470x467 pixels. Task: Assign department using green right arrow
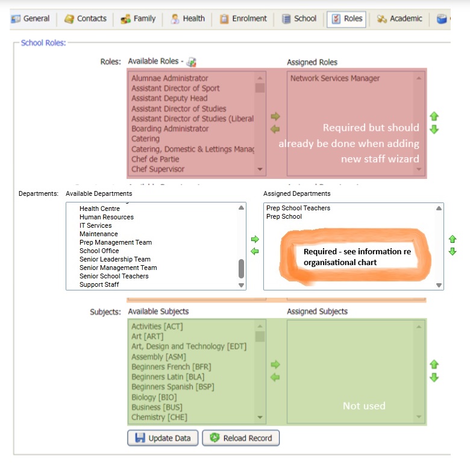click(x=255, y=239)
